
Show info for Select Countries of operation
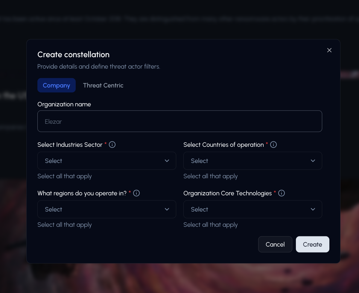[x=273, y=145]
